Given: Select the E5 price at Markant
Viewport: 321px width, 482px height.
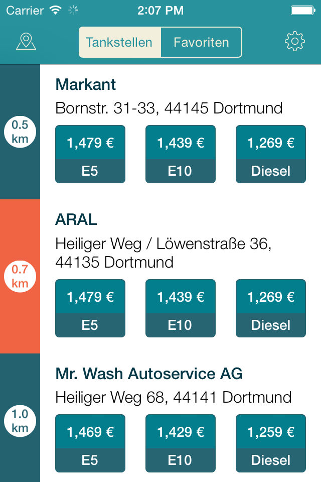Looking at the screenshot, I should point(90,154).
